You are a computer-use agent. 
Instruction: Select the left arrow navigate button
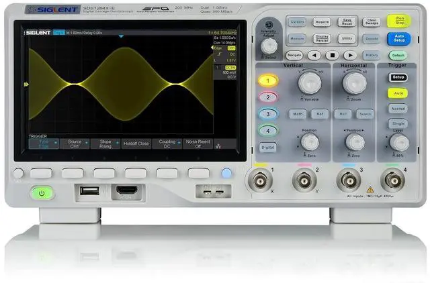coord(314,55)
